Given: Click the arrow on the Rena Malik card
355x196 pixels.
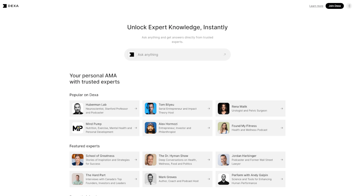Looking at the screenshot, I should (282, 109).
